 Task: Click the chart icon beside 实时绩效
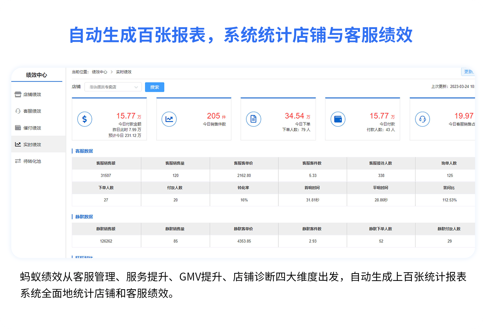[x=18, y=145]
